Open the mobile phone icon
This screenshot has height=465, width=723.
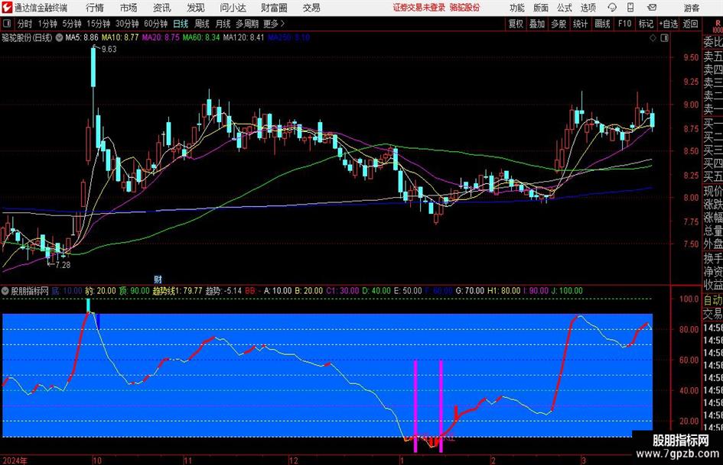630,8
